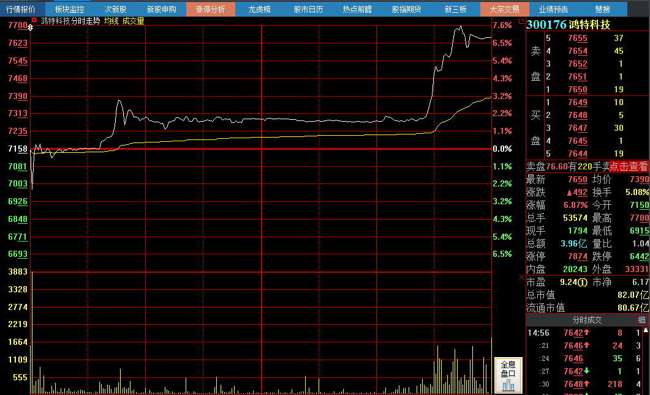Click the 分时成交 panel header

point(586,320)
